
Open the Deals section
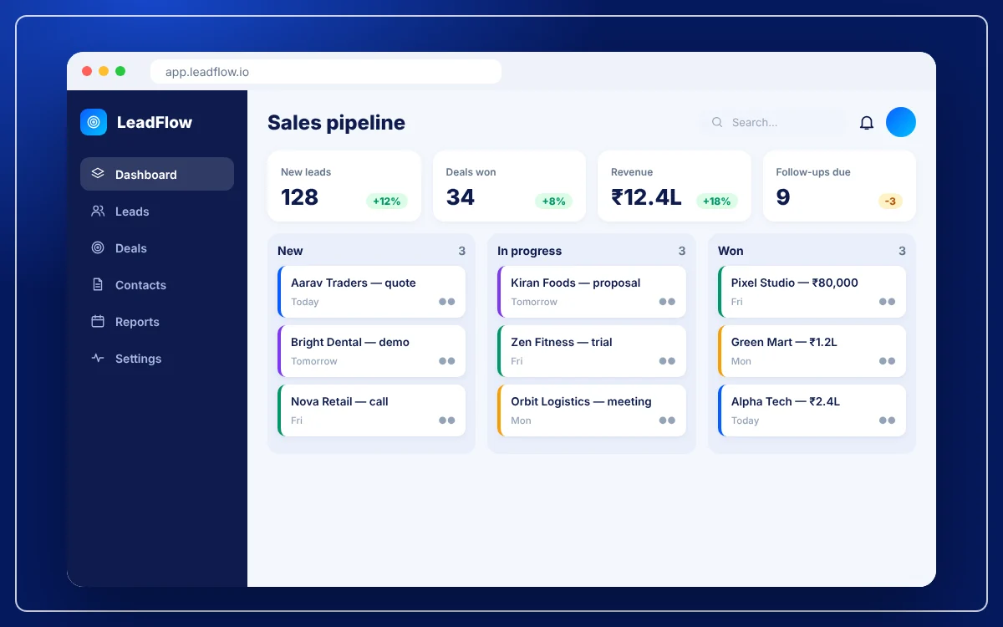click(x=157, y=247)
